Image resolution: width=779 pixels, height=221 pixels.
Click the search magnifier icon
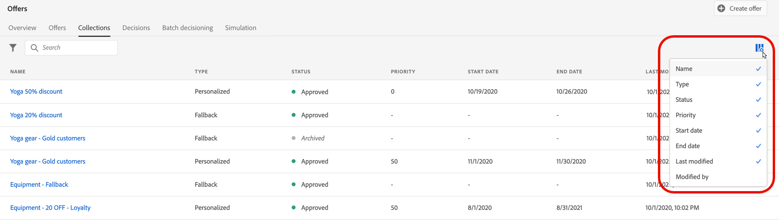pos(34,48)
